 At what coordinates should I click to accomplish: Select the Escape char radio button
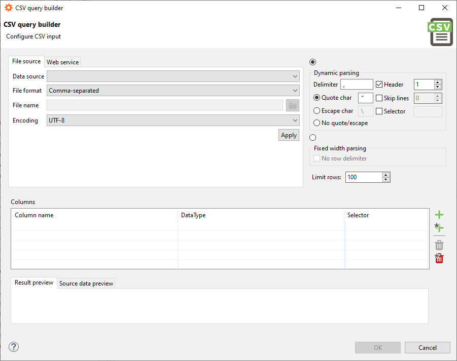(x=317, y=111)
